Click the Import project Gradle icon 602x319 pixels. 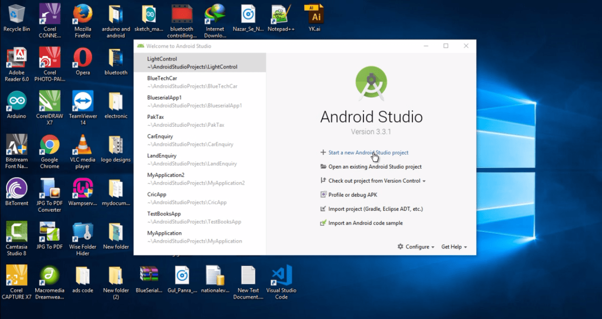pos(322,209)
